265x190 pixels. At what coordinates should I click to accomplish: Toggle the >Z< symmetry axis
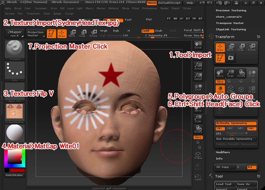[x=240, y=128]
